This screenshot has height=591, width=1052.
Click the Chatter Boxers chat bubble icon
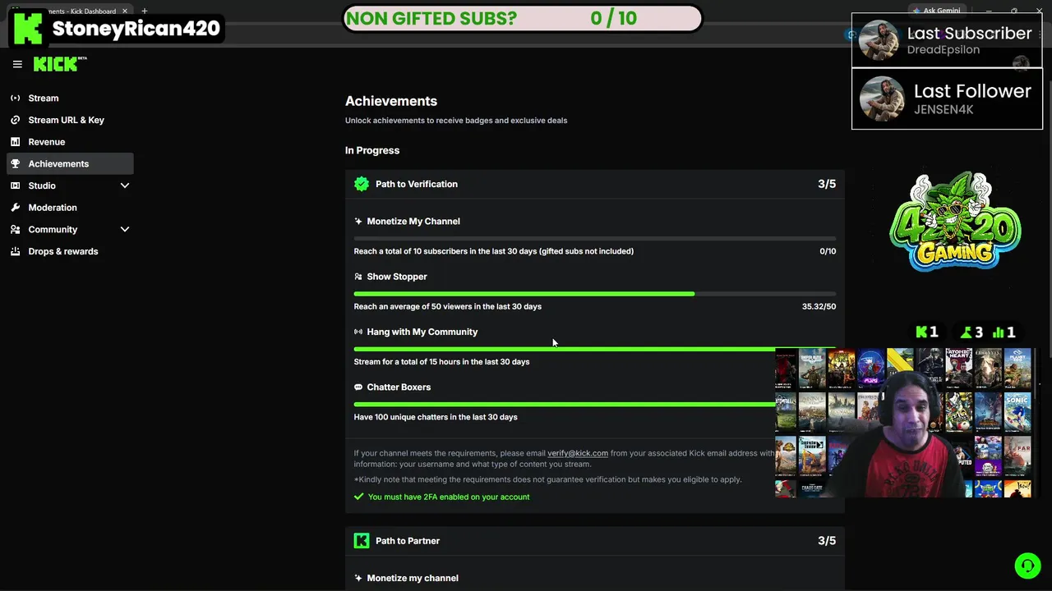358,387
